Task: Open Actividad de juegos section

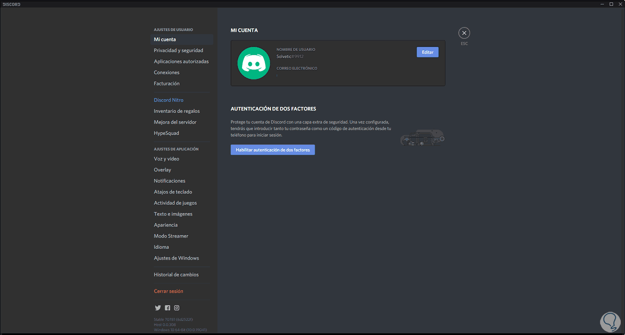Action: tap(182, 203)
